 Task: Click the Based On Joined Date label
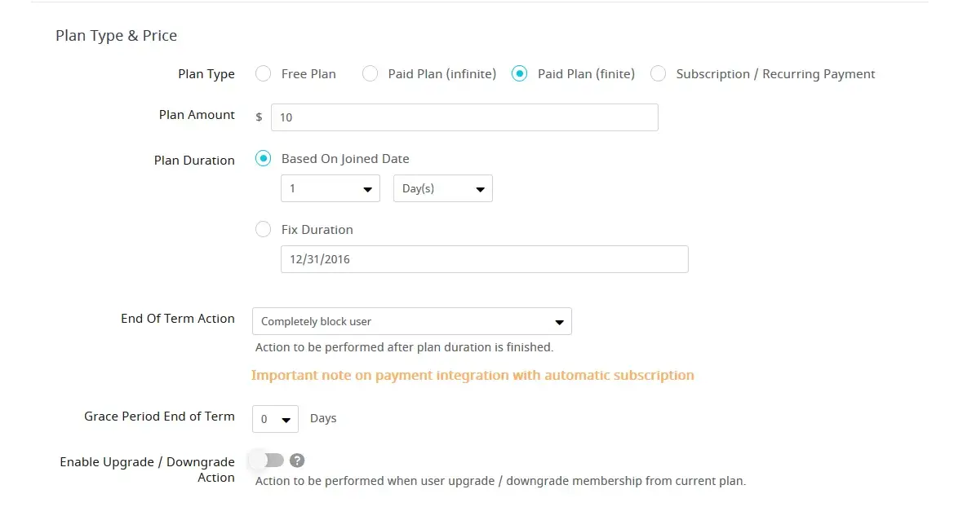click(345, 159)
